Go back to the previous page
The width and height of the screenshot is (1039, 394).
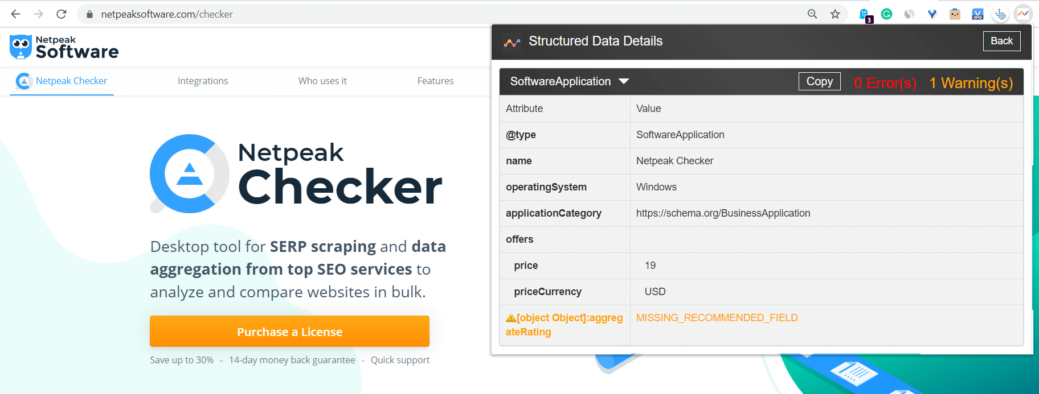pyautogui.click(x=16, y=14)
